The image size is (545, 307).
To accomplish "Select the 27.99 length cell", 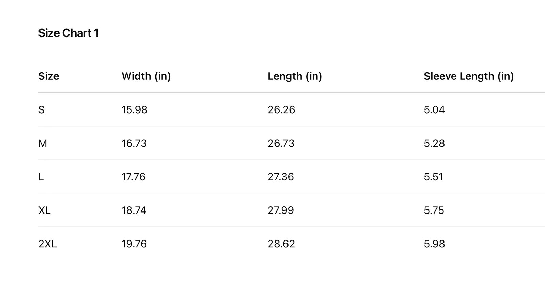I will pos(281,210).
